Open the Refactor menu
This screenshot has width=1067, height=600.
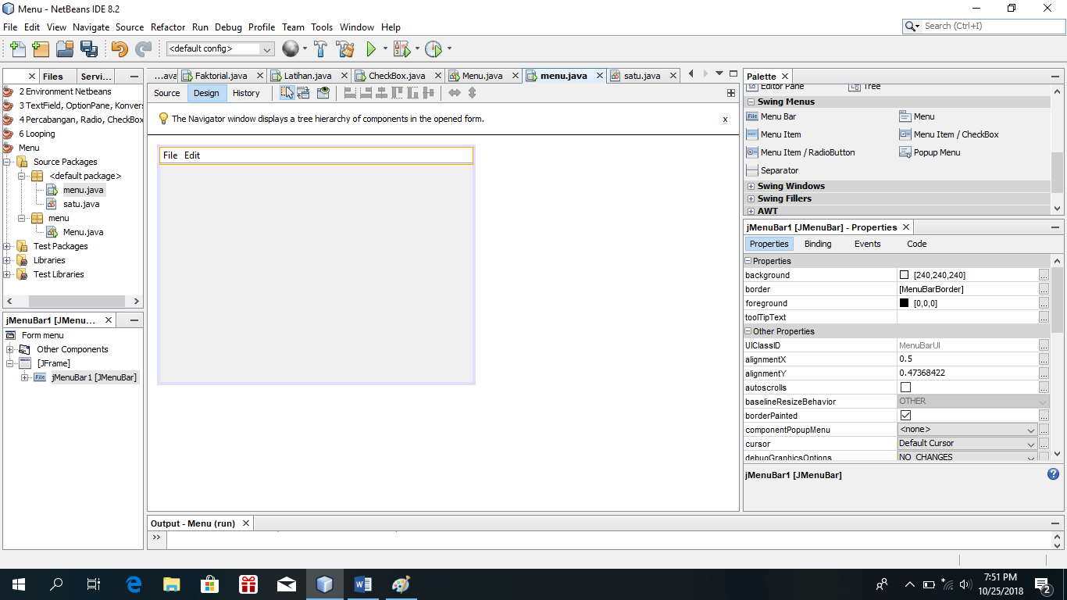[x=168, y=27]
